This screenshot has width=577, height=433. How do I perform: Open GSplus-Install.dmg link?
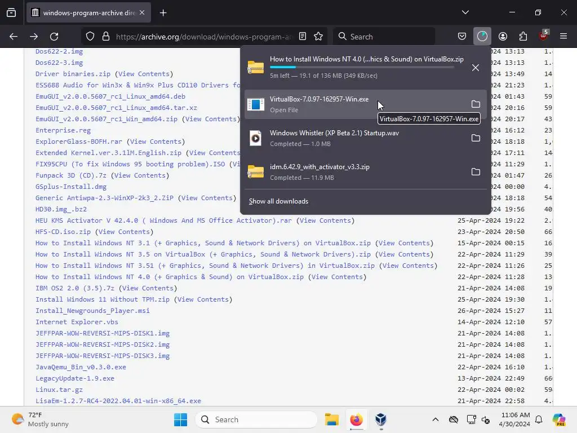click(x=71, y=187)
